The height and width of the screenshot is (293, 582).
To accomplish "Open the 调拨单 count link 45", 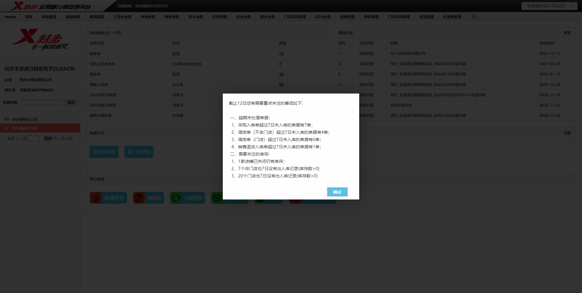I will click(x=281, y=74).
